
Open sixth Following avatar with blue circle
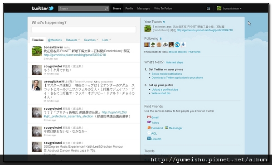pos(177,45)
